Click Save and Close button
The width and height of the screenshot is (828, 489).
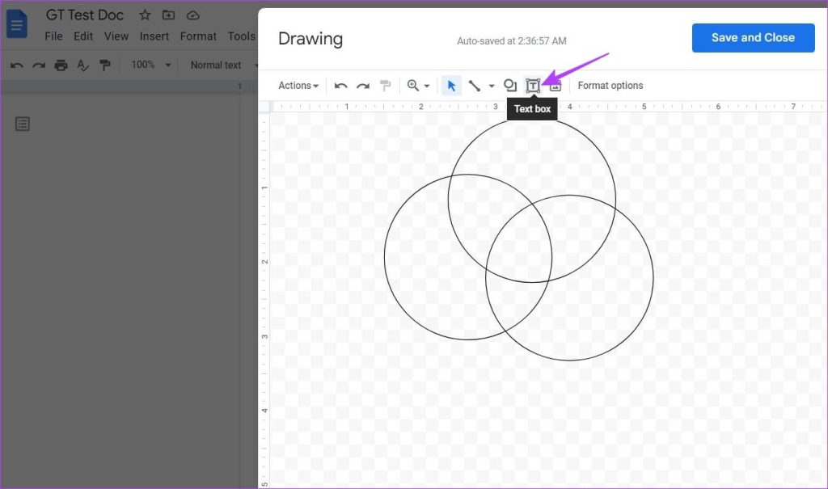753,38
